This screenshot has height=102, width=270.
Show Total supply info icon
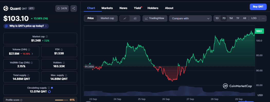(28, 75)
